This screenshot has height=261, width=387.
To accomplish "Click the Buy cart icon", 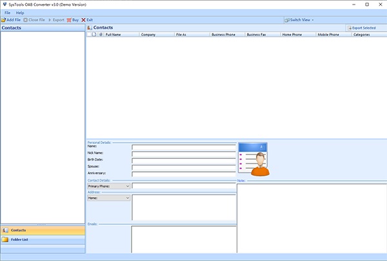I will point(69,20).
